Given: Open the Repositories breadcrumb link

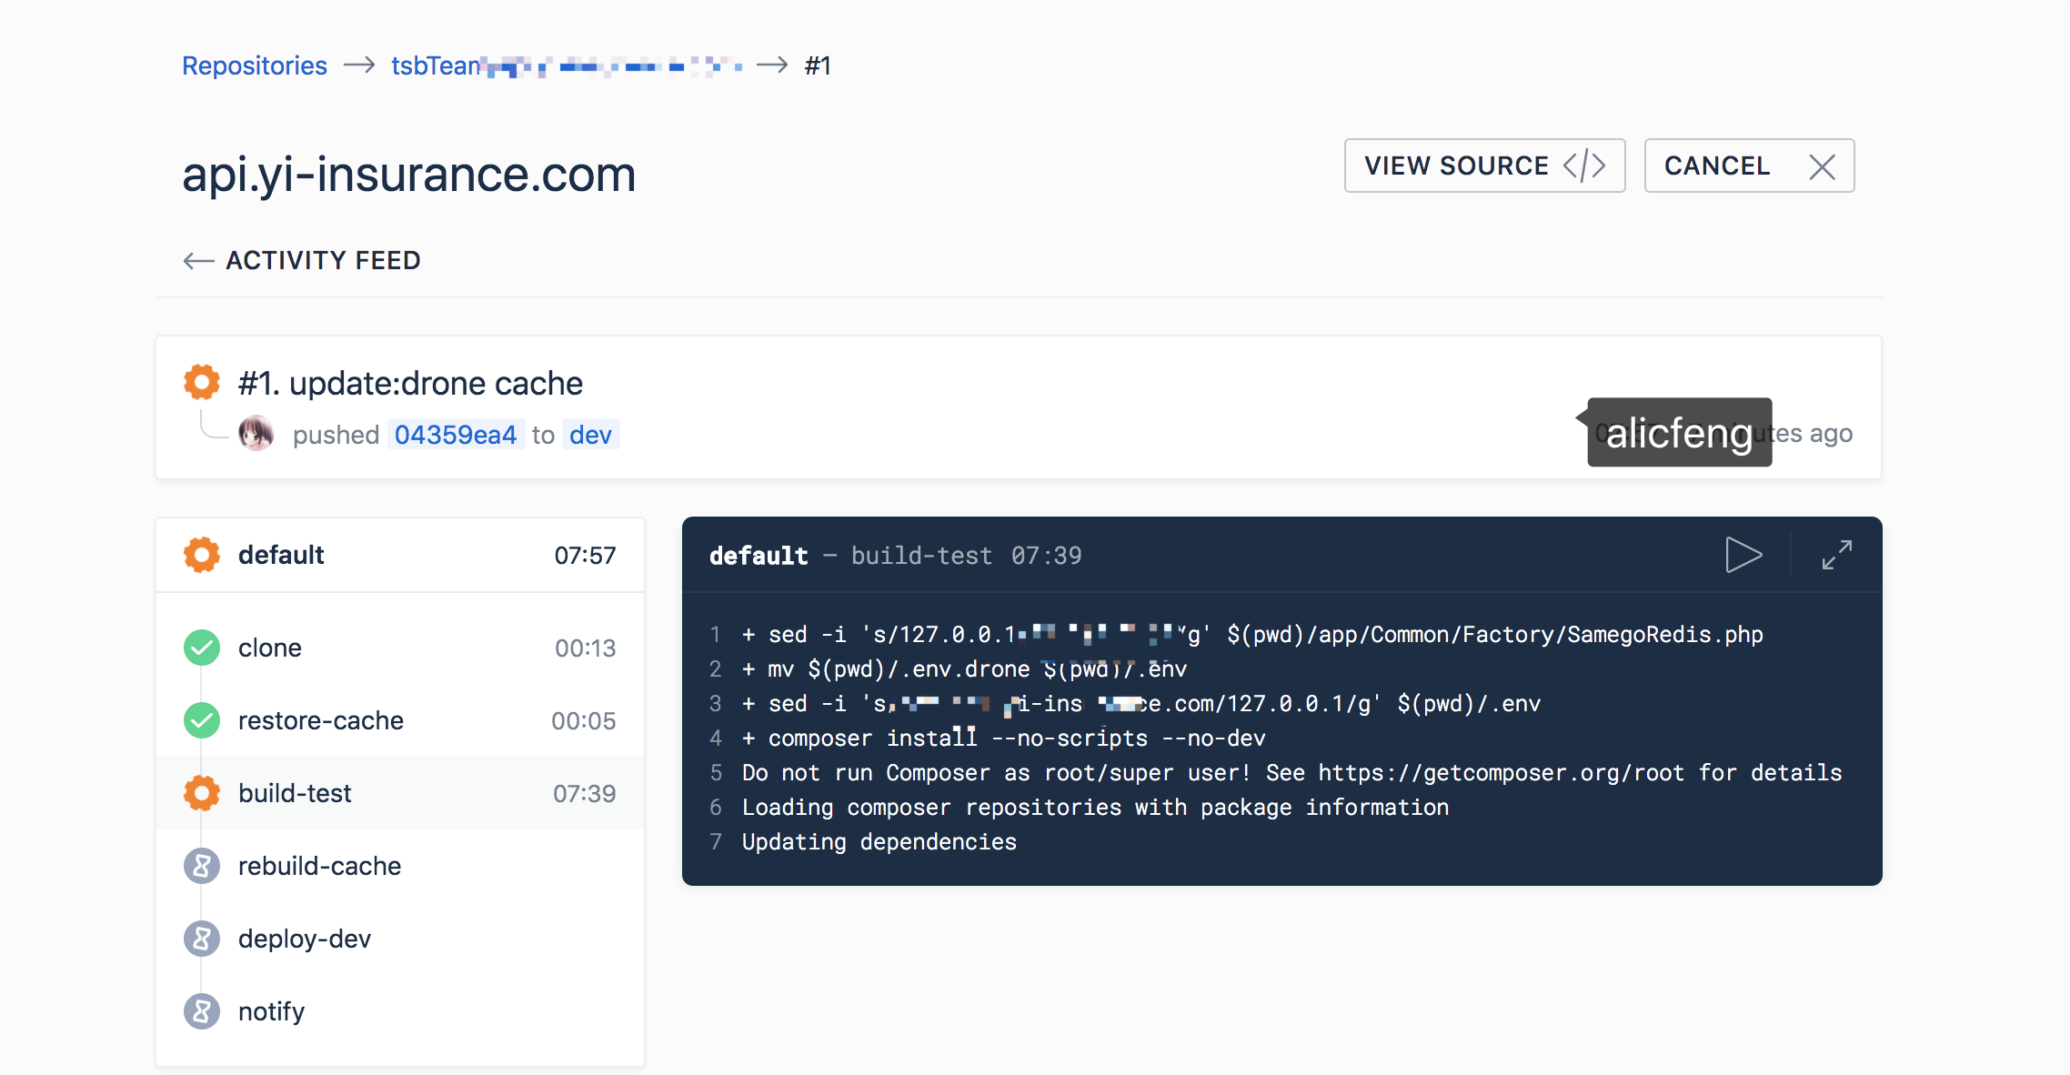Looking at the screenshot, I should (x=255, y=65).
